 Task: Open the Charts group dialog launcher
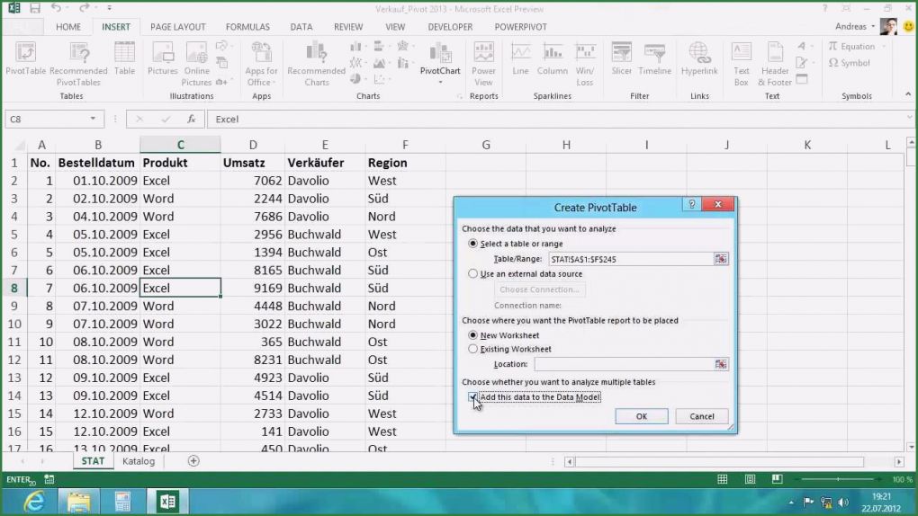tap(460, 96)
